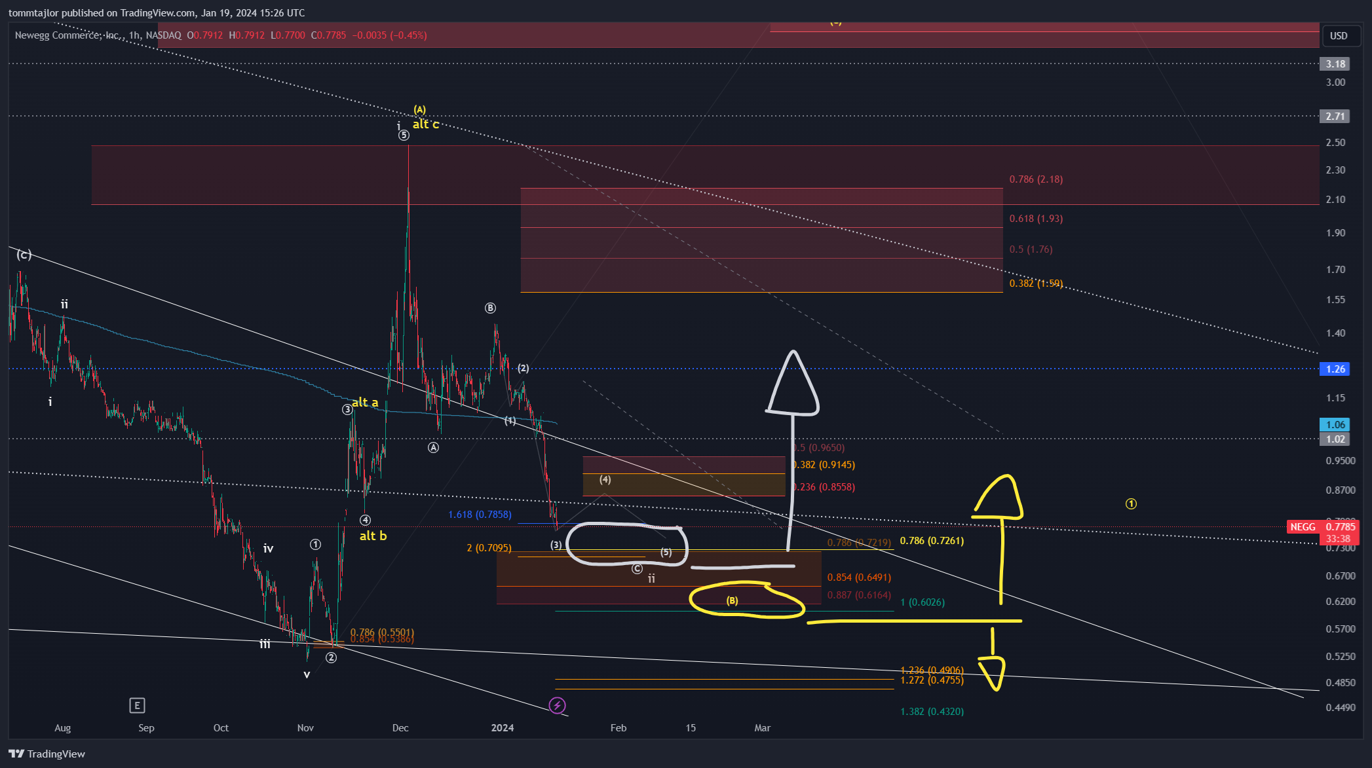The width and height of the screenshot is (1372, 768).
Task: Click the 1.02 price level tag
Action: (1335, 439)
